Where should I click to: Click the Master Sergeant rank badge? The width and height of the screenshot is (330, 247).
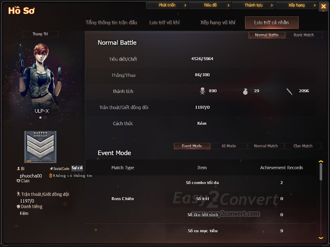40,147
